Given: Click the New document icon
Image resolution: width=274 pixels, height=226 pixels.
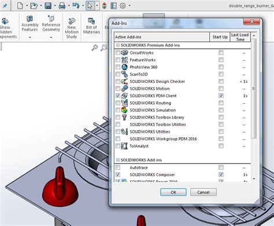Looking at the screenshot, I should pos(20,6).
